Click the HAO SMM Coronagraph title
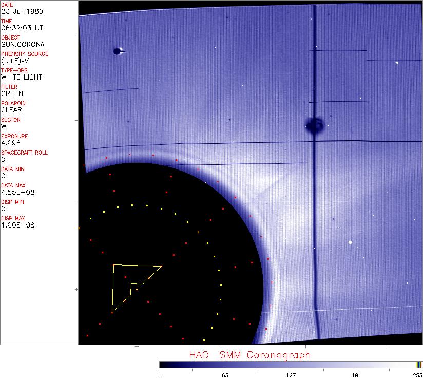 tap(249, 355)
